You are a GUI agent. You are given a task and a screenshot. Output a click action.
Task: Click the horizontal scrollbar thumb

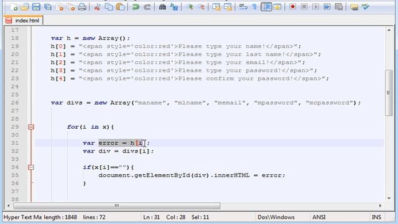coord(117,206)
